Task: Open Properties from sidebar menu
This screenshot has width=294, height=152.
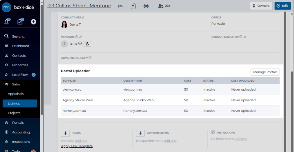Action: pyautogui.click(x=20, y=65)
